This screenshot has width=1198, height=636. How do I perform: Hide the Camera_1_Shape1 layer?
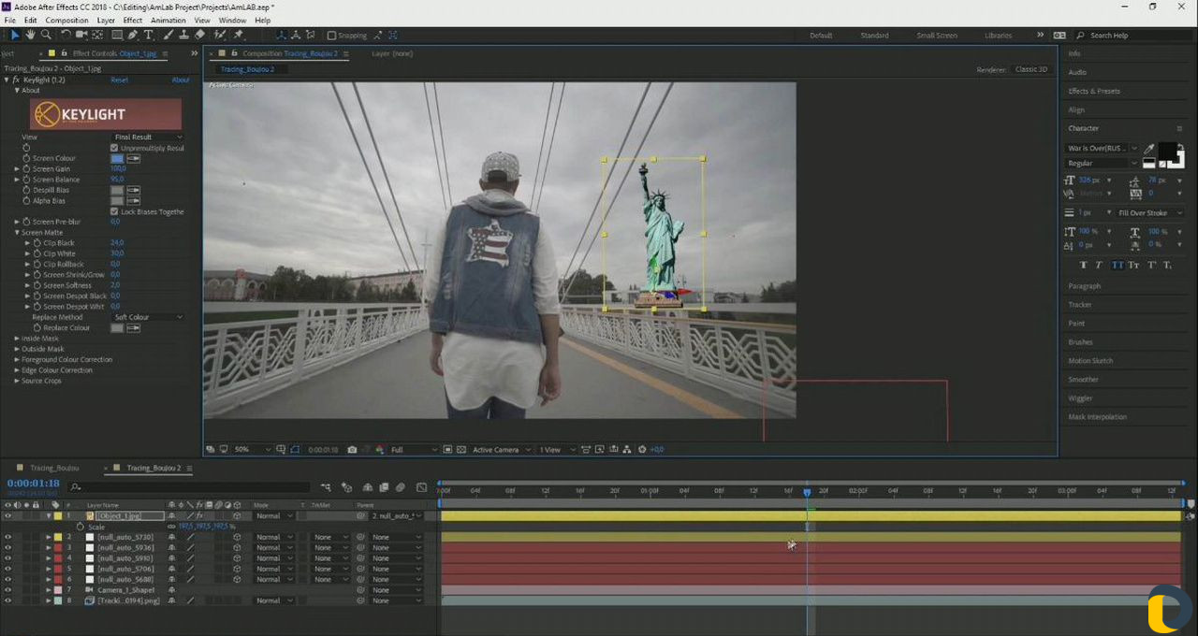[7, 590]
